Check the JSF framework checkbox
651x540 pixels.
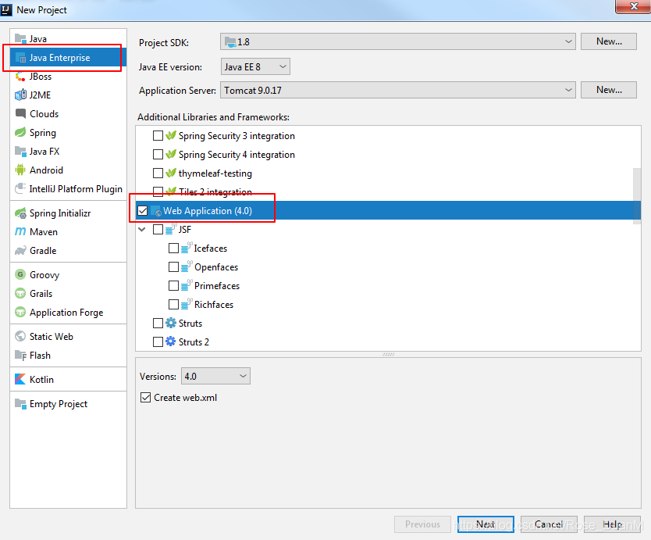coord(158,230)
